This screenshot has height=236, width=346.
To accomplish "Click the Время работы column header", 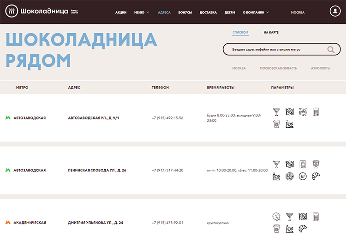I will click(221, 88).
